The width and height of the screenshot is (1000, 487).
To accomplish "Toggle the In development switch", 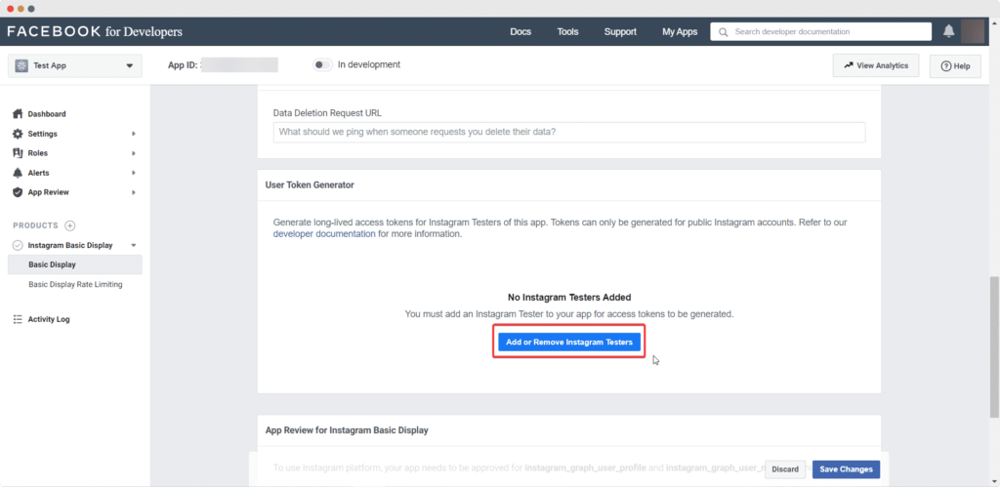I will click(x=322, y=65).
